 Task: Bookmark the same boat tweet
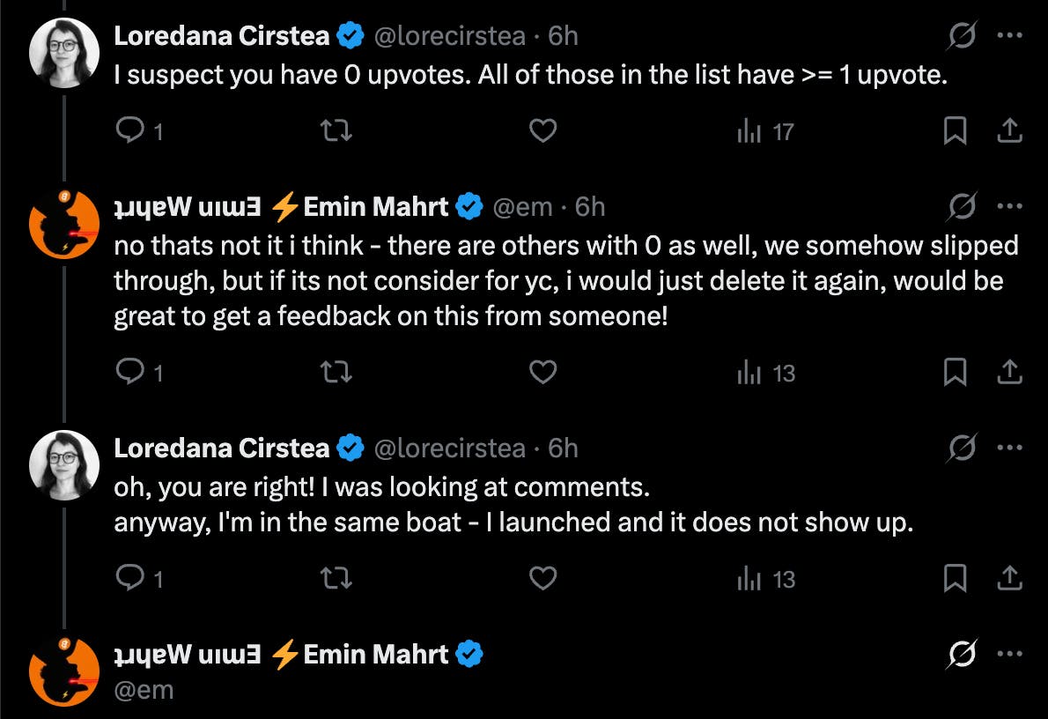click(955, 579)
